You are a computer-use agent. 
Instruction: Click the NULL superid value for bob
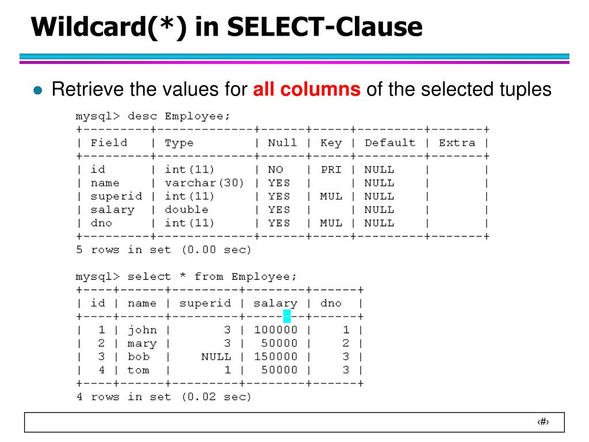(x=216, y=357)
